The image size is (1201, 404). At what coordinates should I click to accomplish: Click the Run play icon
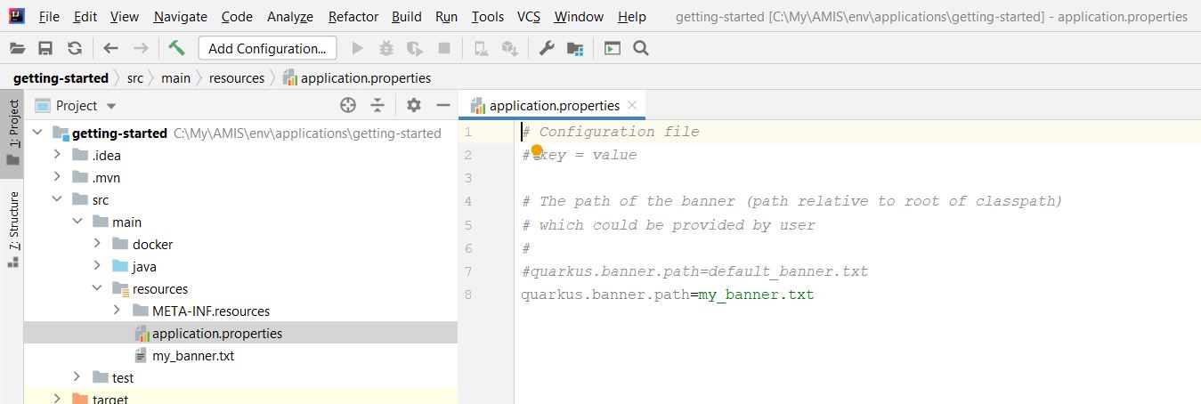point(358,48)
